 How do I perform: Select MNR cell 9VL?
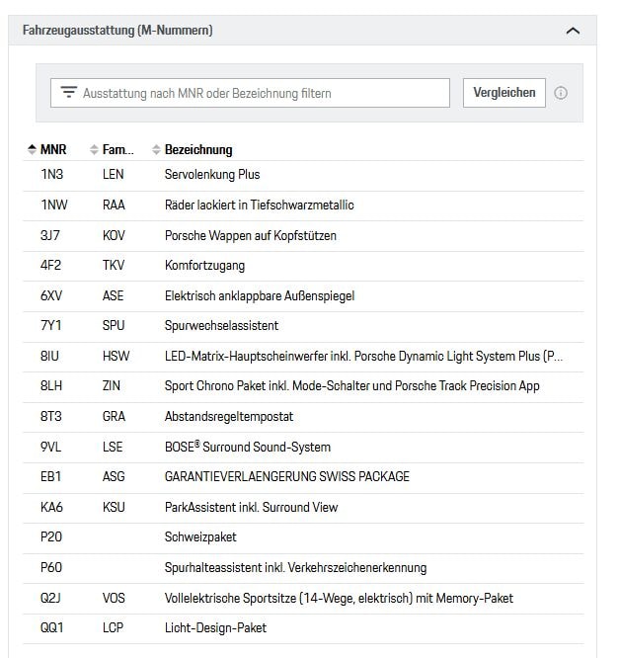click(x=50, y=447)
